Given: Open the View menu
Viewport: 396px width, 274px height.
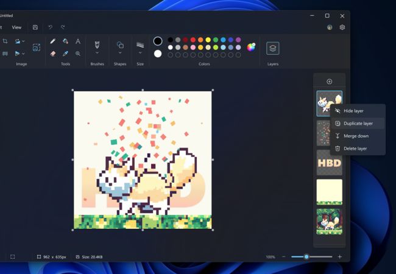Looking at the screenshot, I should tap(16, 27).
